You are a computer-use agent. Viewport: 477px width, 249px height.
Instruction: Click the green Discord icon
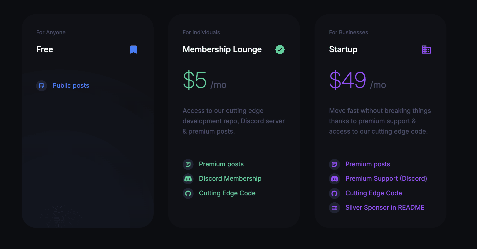(x=188, y=179)
